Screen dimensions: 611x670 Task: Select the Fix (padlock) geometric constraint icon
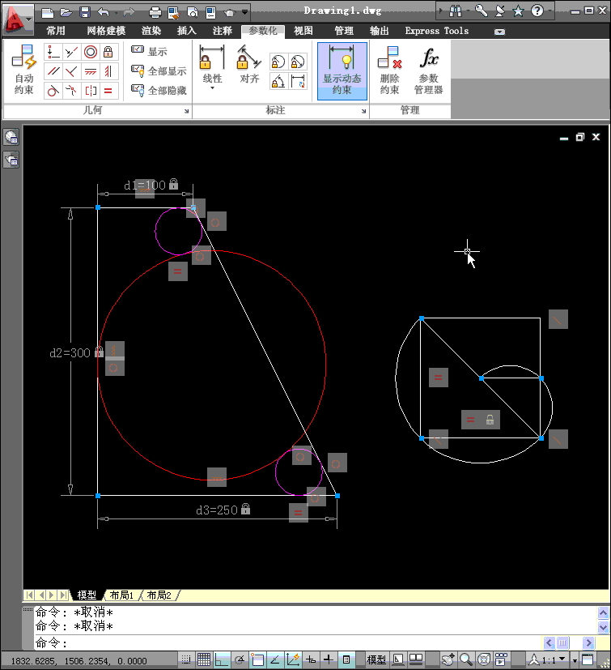pos(108,52)
